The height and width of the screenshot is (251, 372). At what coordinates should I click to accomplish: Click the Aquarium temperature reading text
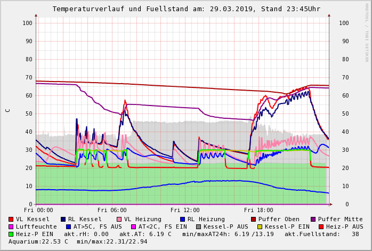[38, 241]
